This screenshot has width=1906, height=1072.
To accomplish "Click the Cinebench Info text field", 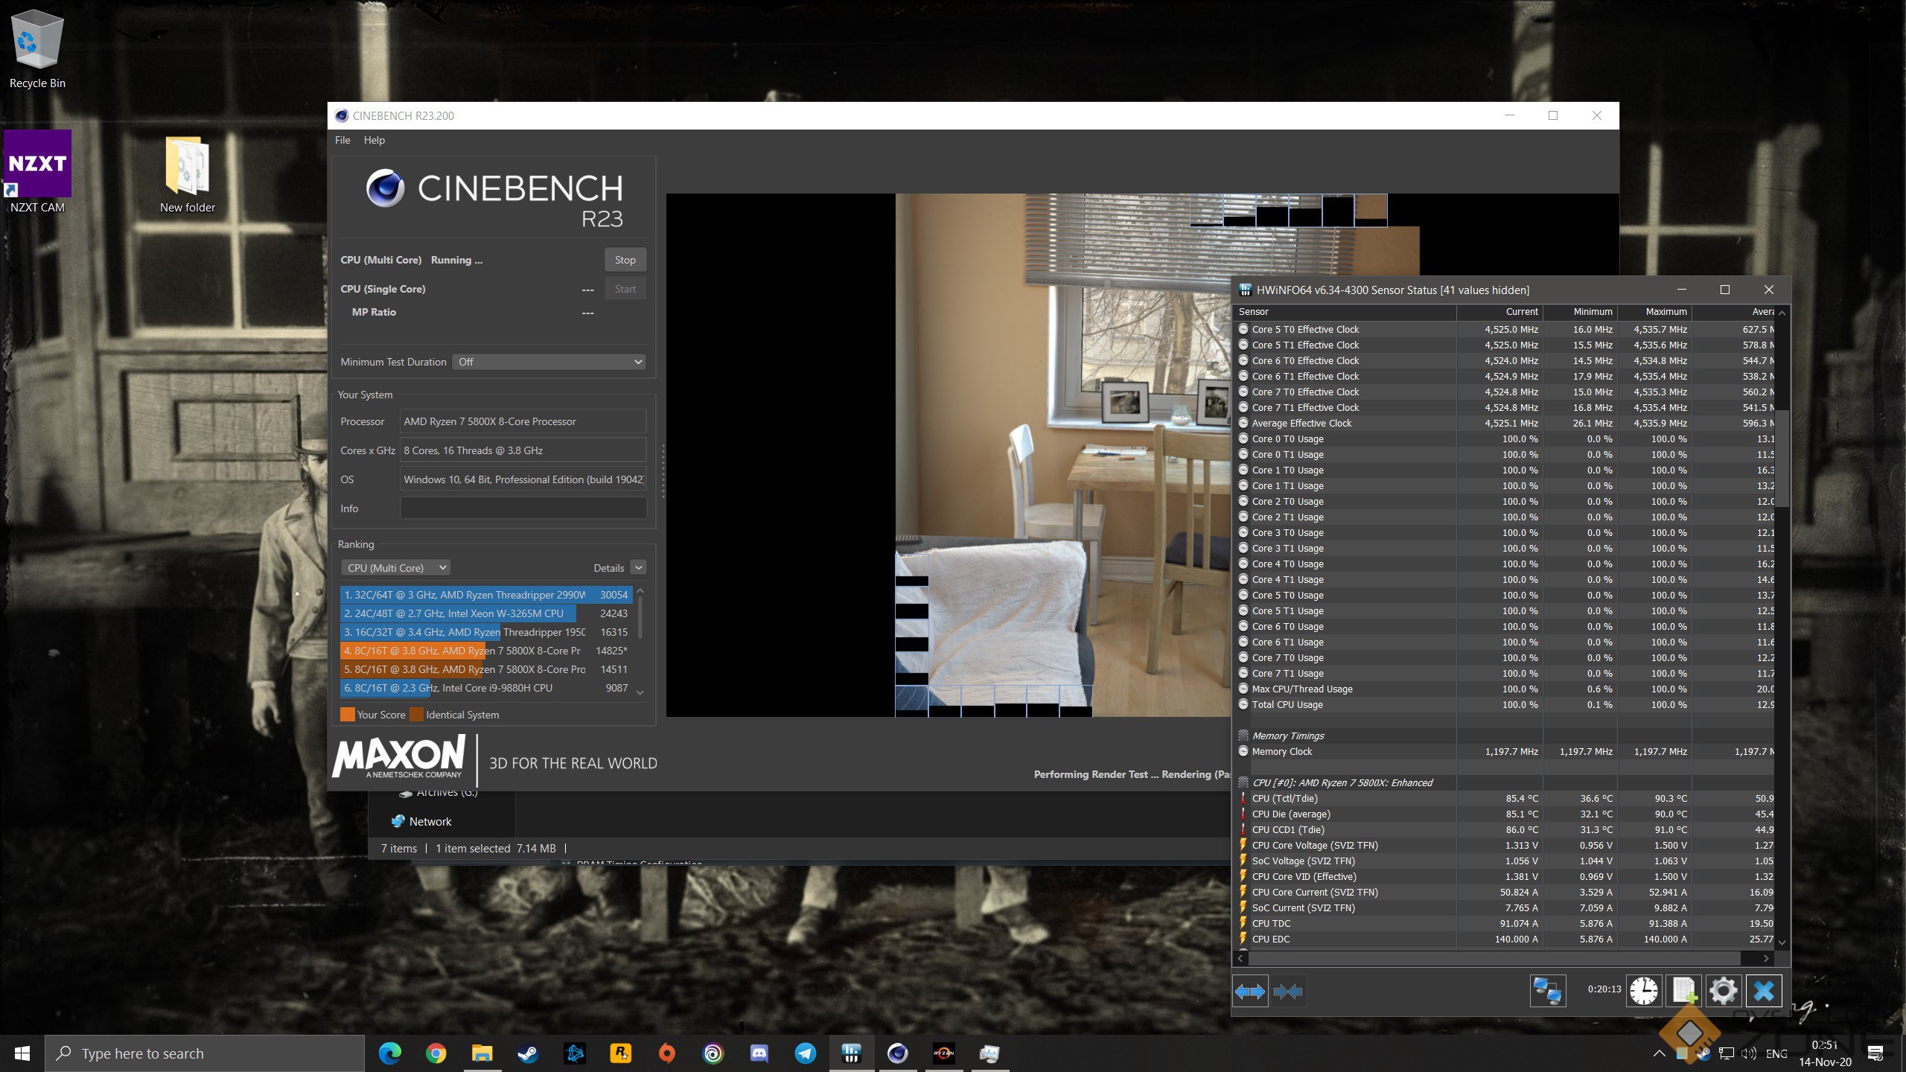I will click(523, 508).
